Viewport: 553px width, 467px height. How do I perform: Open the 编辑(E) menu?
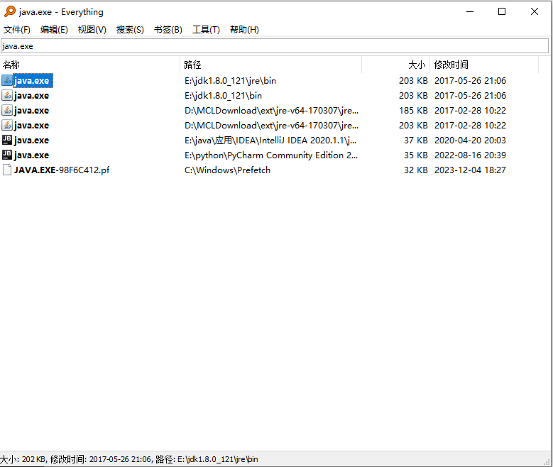pos(54,30)
